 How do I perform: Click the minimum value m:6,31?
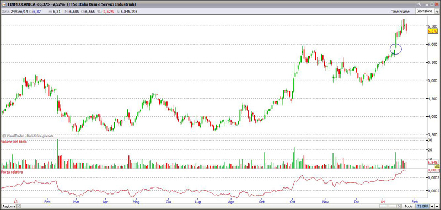(54, 12)
